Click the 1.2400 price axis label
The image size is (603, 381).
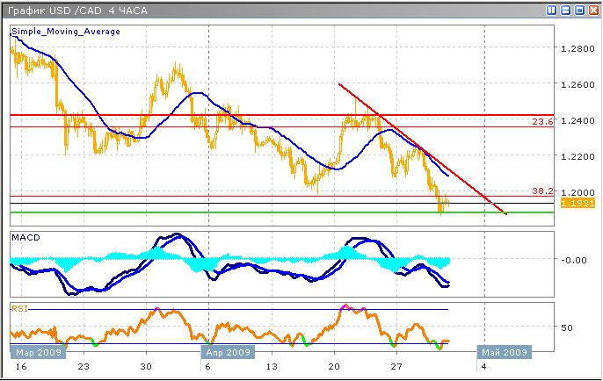coord(577,120)
